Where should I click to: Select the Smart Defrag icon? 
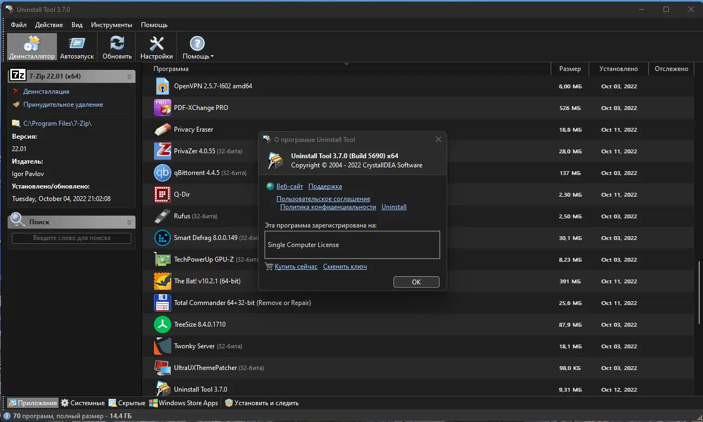163,238
